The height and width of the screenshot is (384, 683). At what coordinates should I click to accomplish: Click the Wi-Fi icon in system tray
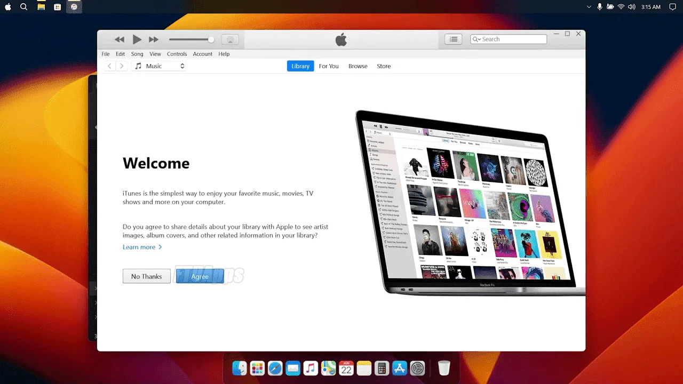(x=621, y=7)
